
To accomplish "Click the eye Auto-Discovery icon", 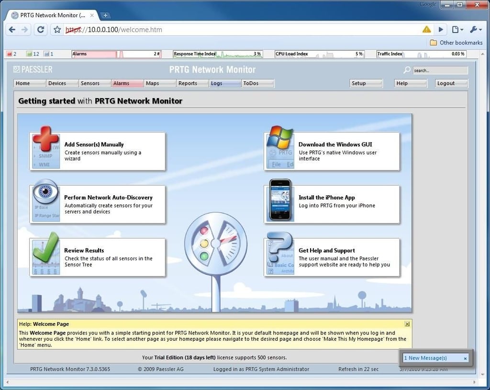I will [45, 191].
